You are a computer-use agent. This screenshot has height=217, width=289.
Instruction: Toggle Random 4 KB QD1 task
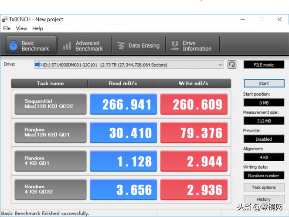[x=51, y=161]
